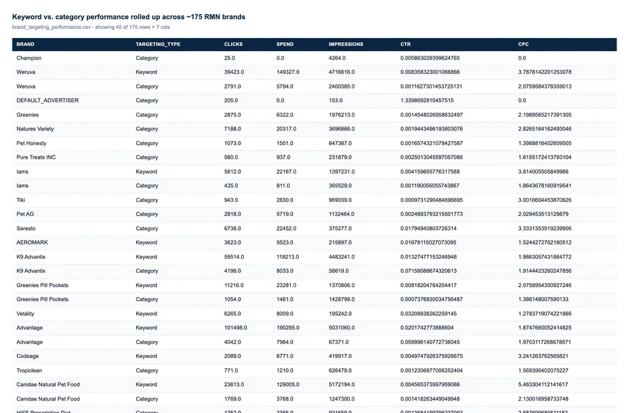Select the Tropiclean brand cell
The width and height of the screenshot is (629, 413).
tap(29, 370)
